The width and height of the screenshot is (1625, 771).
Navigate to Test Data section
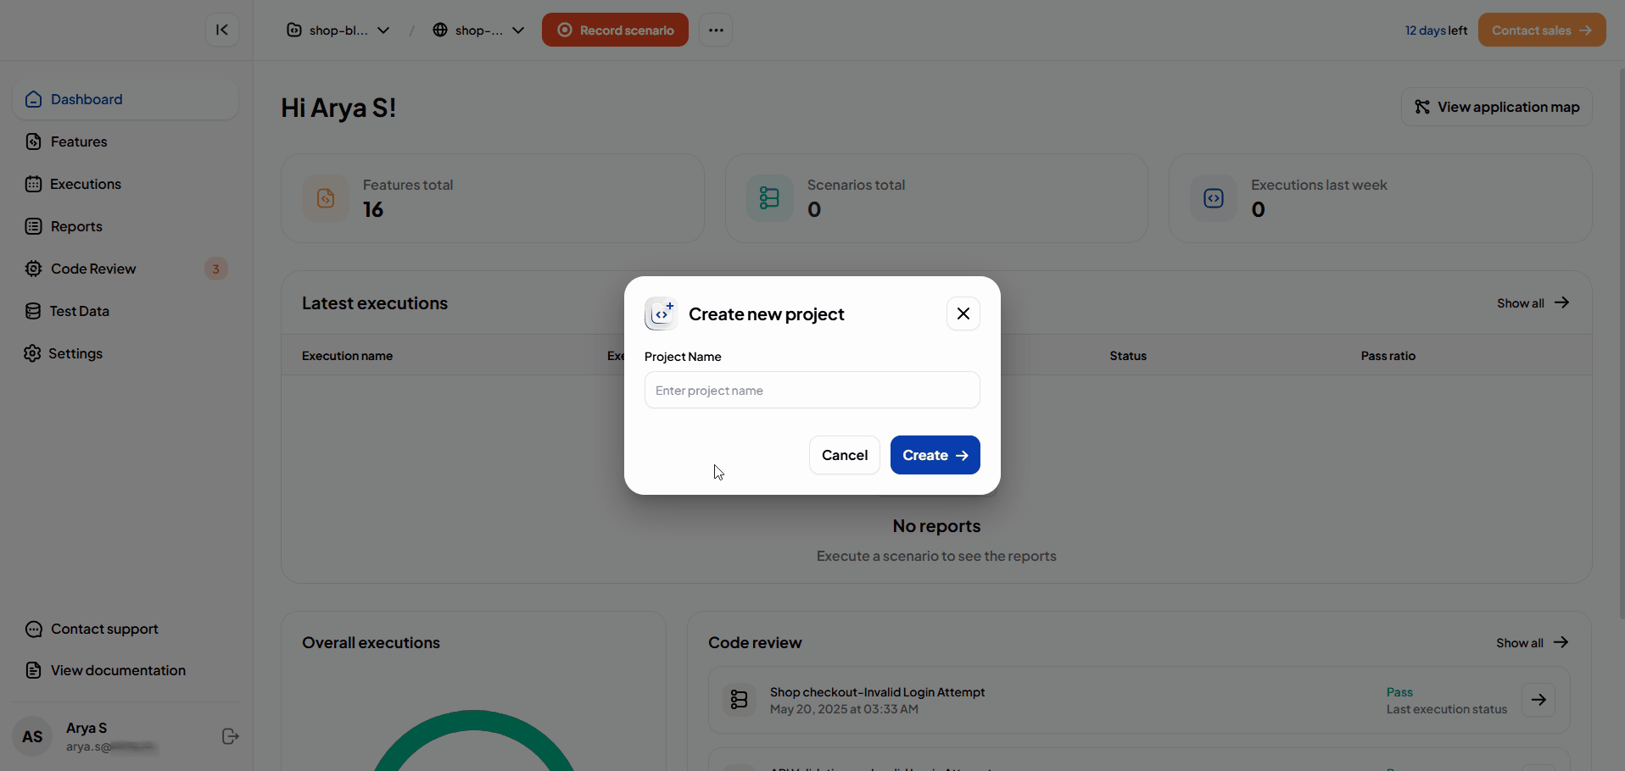pos(79,311)
